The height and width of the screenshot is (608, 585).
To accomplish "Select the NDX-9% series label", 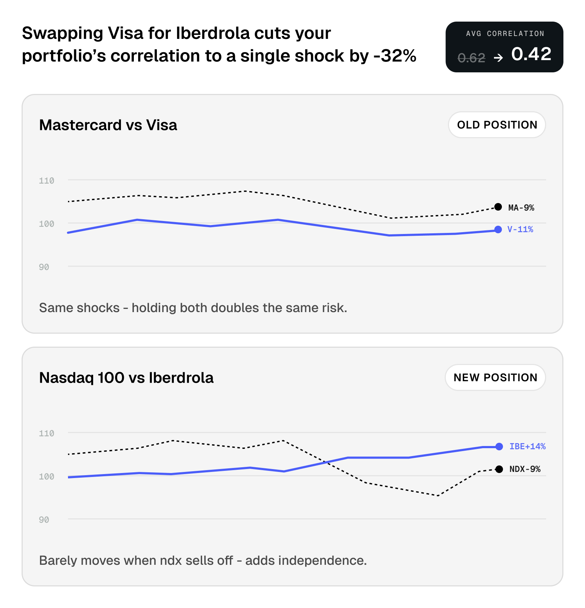I will pyautogui.click(x=525, y=469).
